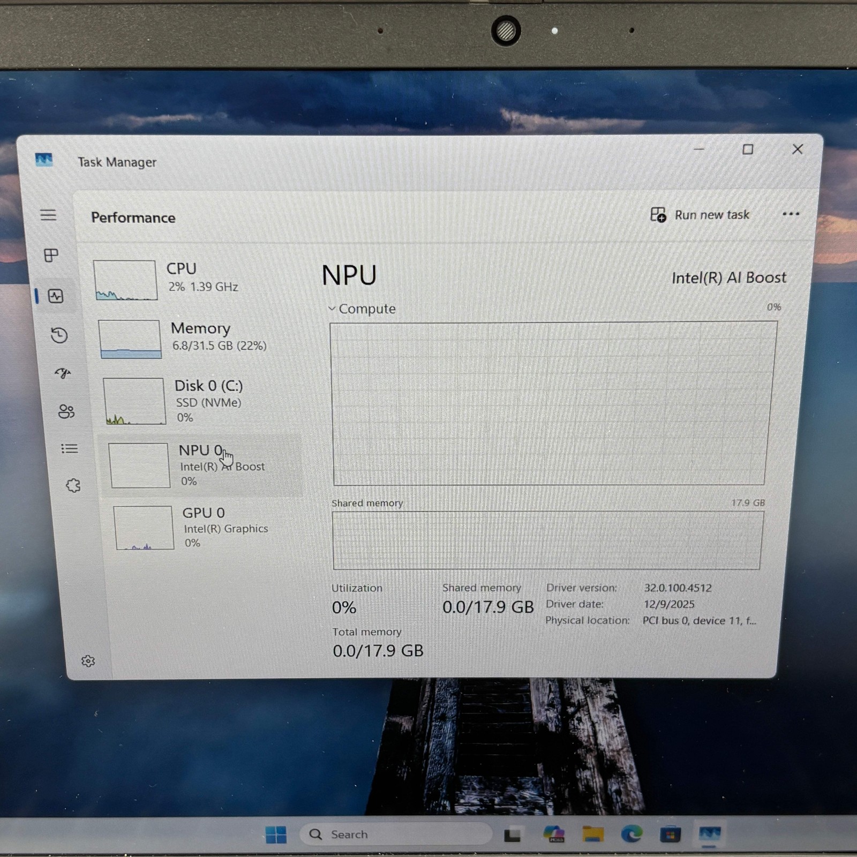The width and height of the screenshot is (857, 857).
Task: Close the Task Manager window
Action: pyautogui.click(x=798, y=149)
